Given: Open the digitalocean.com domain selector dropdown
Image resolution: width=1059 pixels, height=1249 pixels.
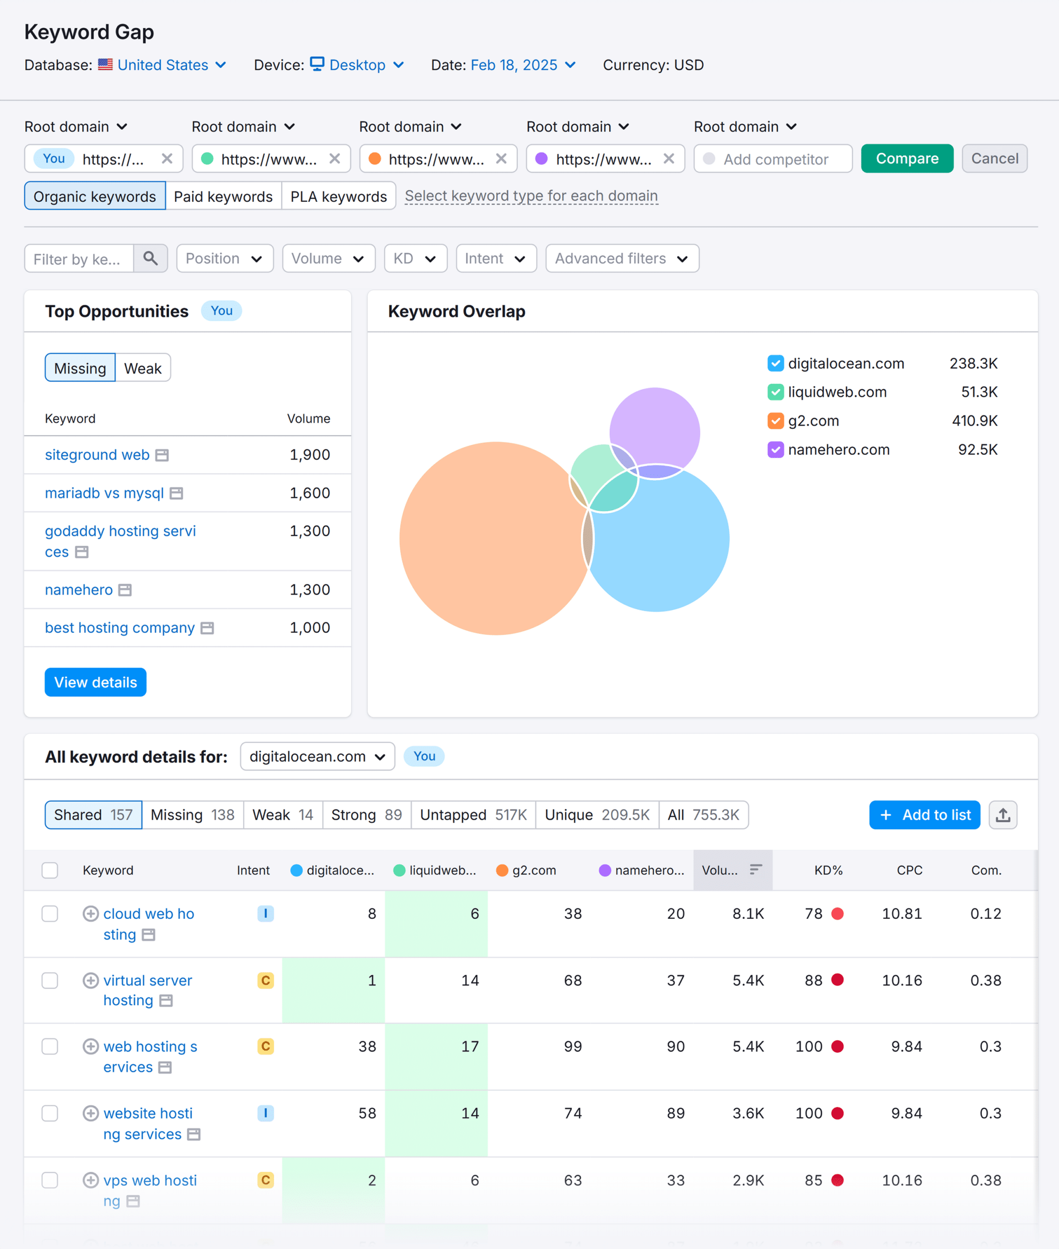Looking at the screenshot, I should tap(317, 756).
